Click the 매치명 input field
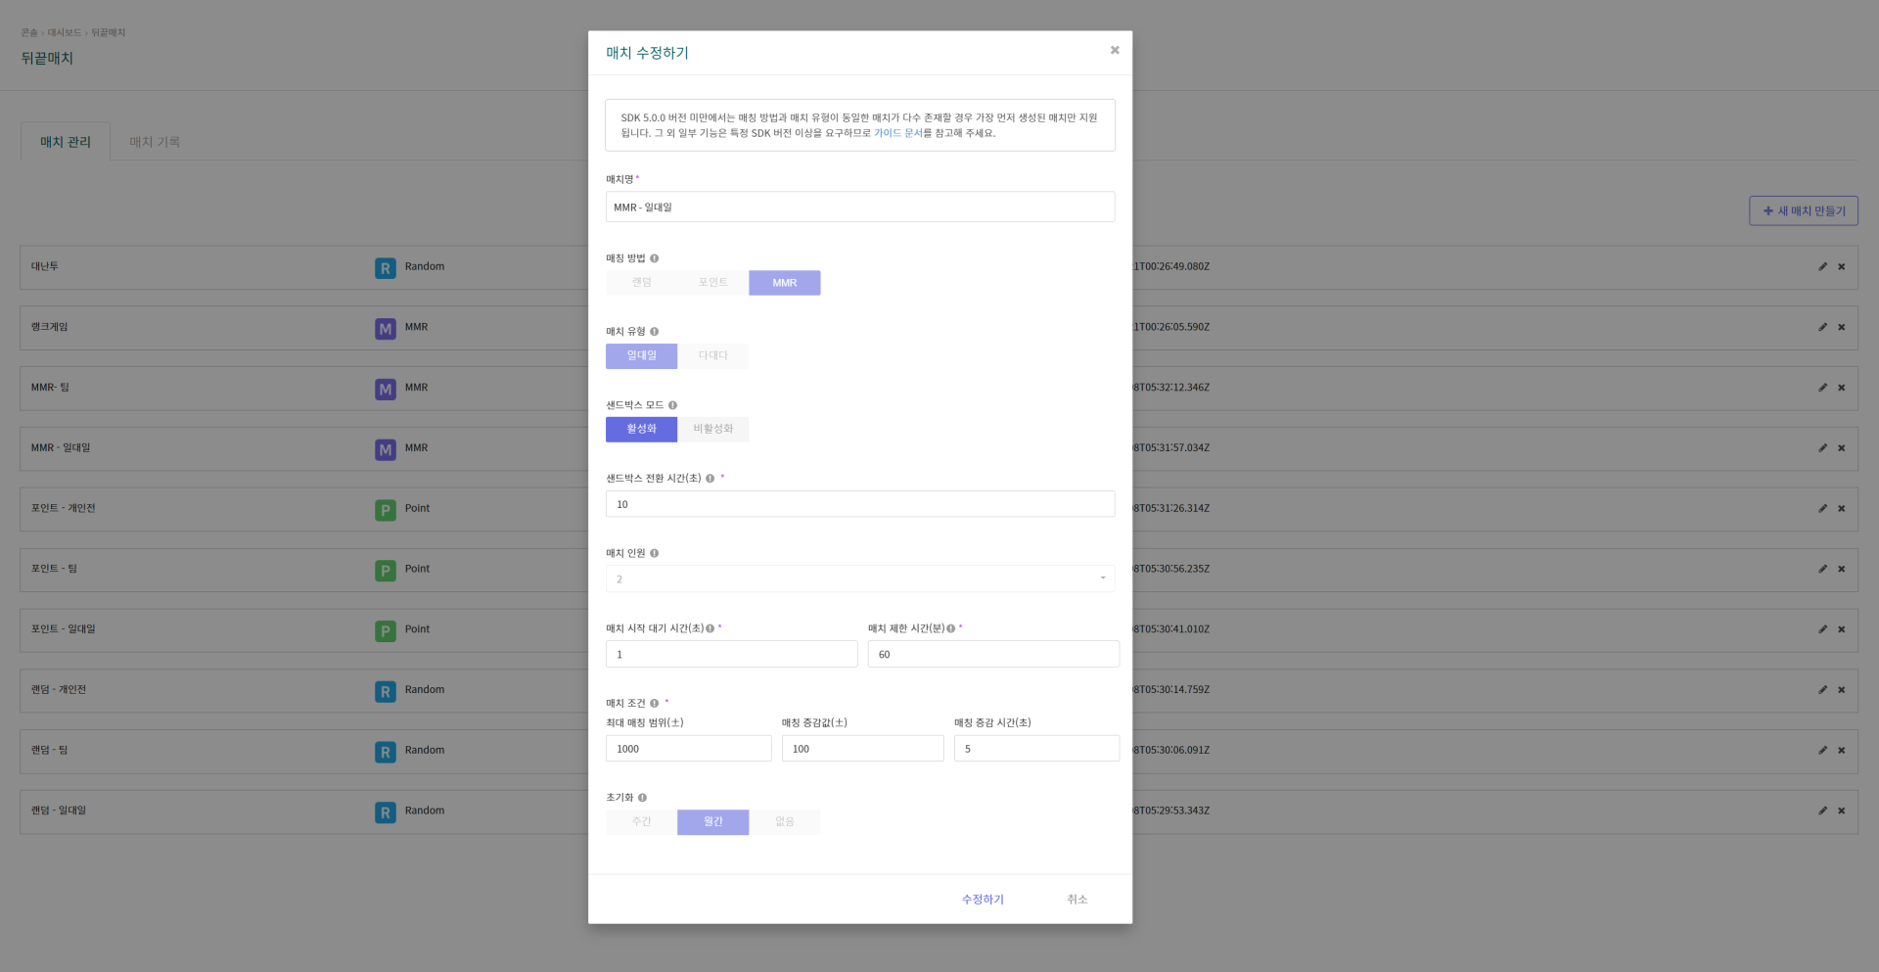This screenshot has width=1879, height=972. pos(859,207)
